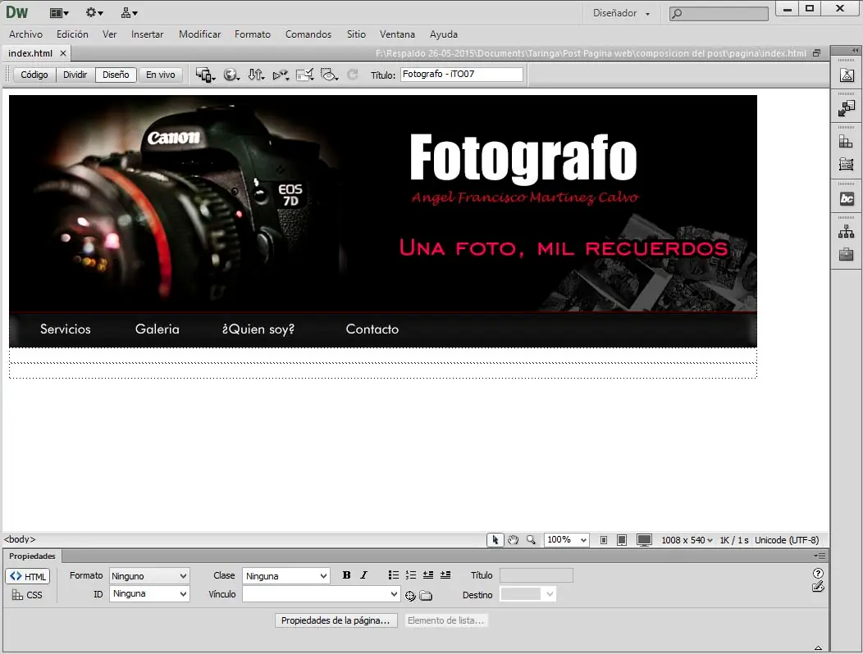Switch to Diseño view
863x654 pixels.
click(x=116, y=75)
